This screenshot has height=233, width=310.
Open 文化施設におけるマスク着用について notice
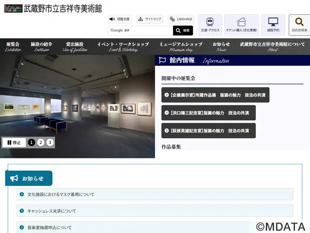coord(155,194)
